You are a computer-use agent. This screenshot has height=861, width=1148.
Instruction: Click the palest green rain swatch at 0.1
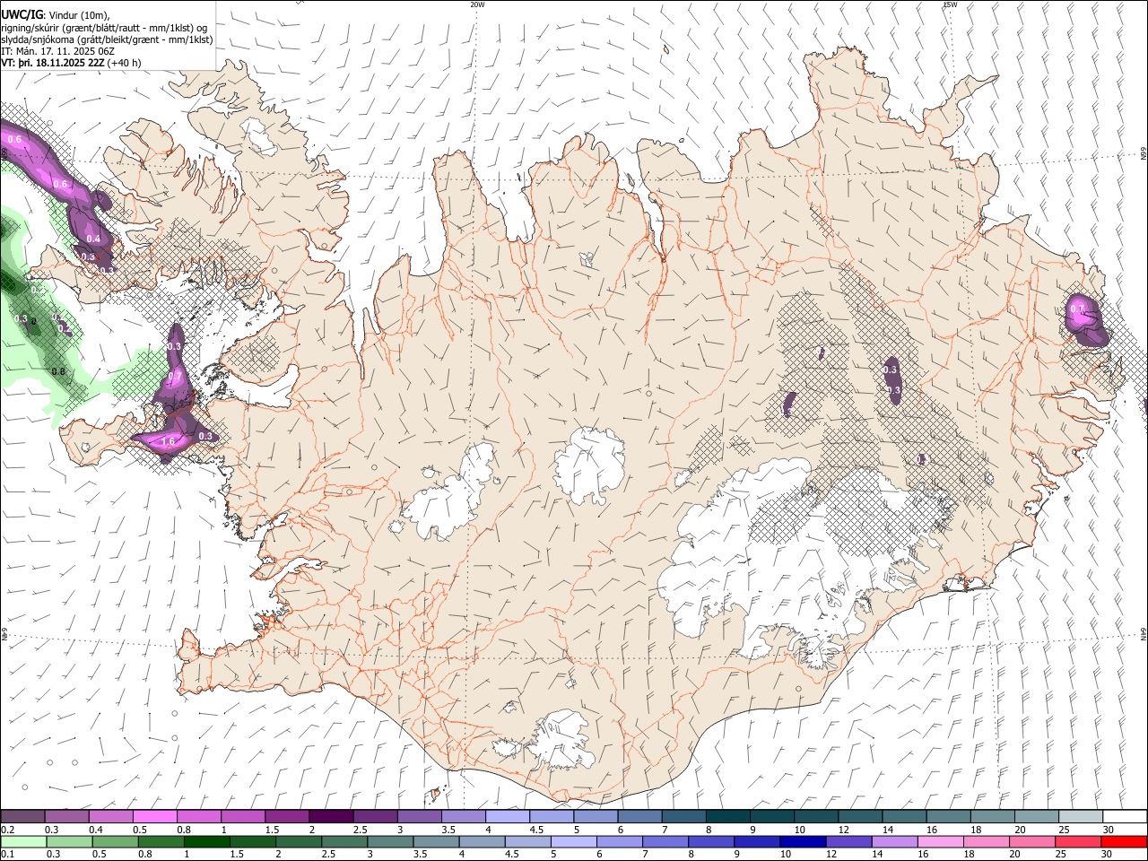(x=22, y=841)
